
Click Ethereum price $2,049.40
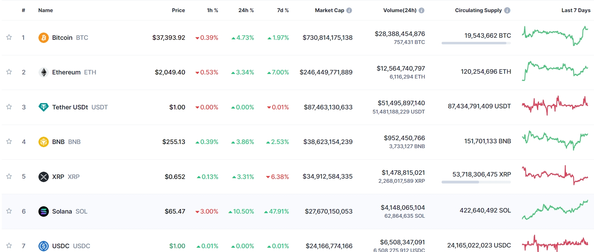tap(170, 72)
